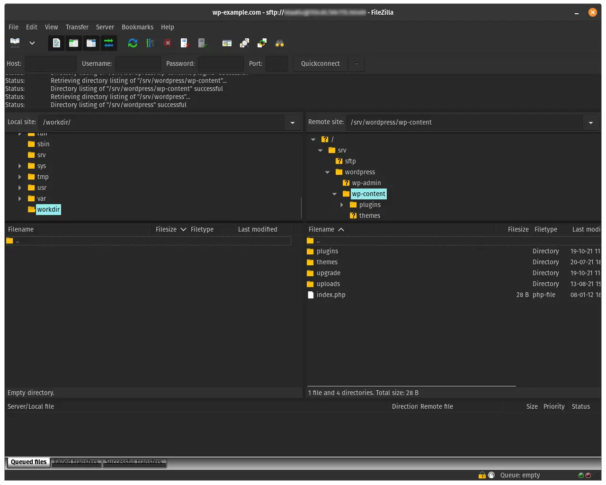Toggle local directory tree display
This screenshot has height=485, width=606.
(x=74, y=43)
